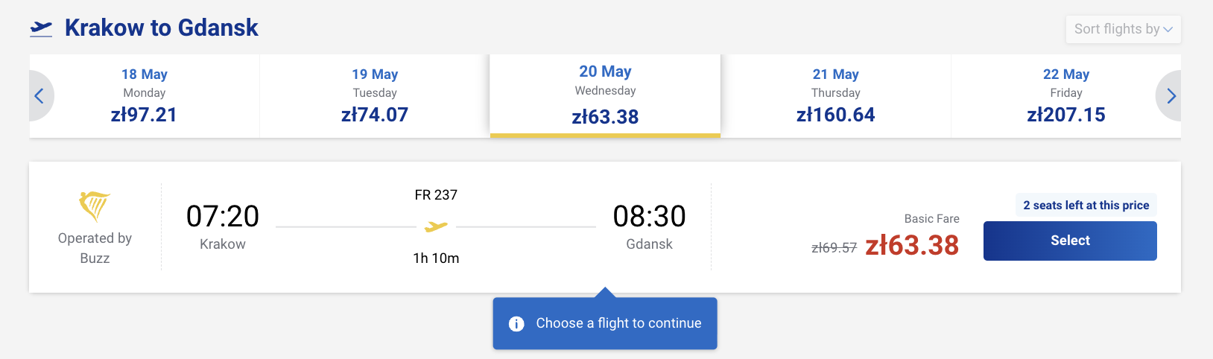This screenshot has height=359, width=1213.
Task: Click the Buzz harp logo icon
Action: click(95, 206)
